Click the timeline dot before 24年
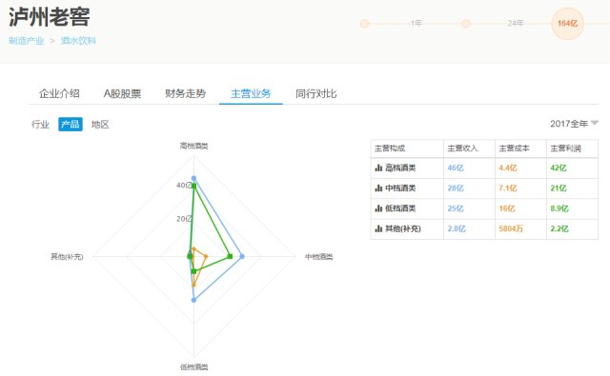The image size is (610, 376). [466, 24]
